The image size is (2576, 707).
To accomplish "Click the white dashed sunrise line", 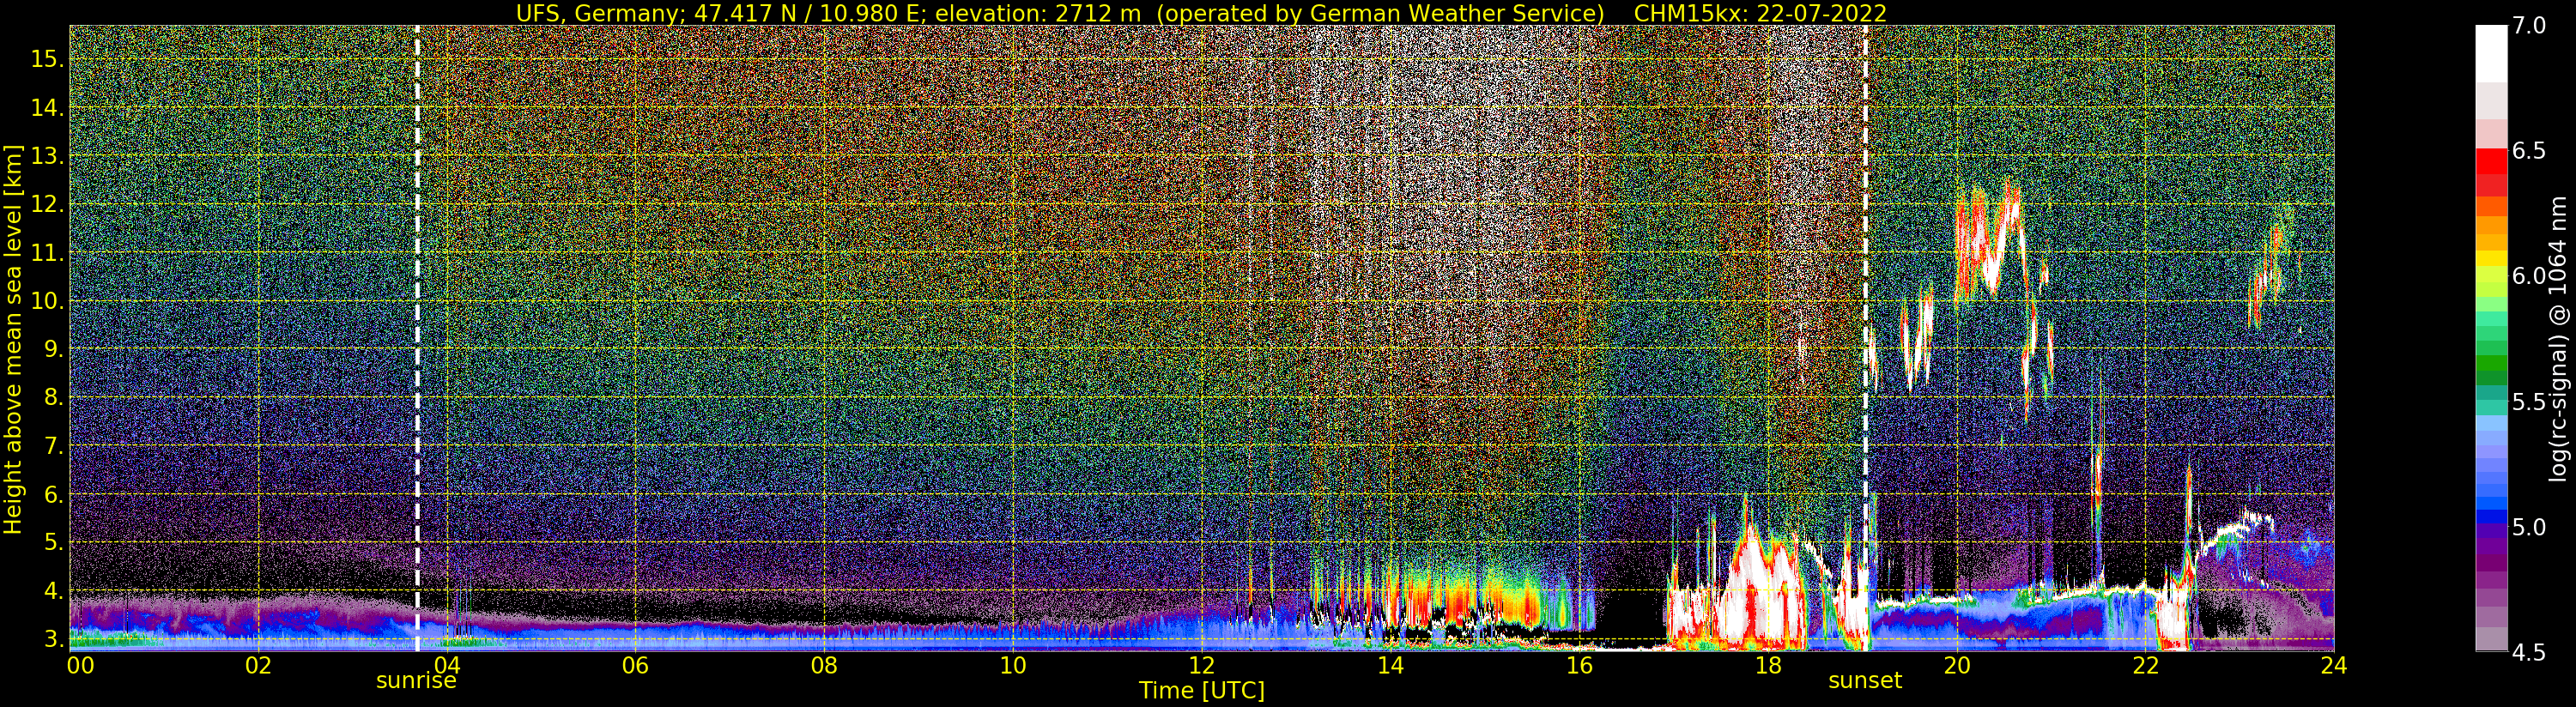I will click(x=417, y=337).
